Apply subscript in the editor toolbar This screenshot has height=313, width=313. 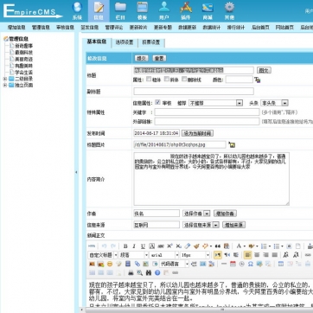(x=179, y=246)
